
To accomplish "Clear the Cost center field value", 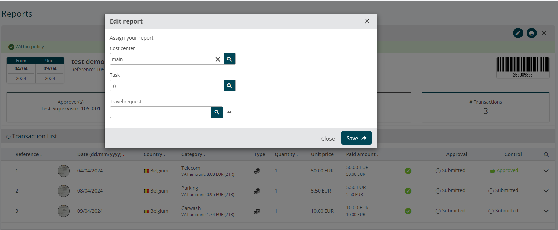I will point(218,59).
